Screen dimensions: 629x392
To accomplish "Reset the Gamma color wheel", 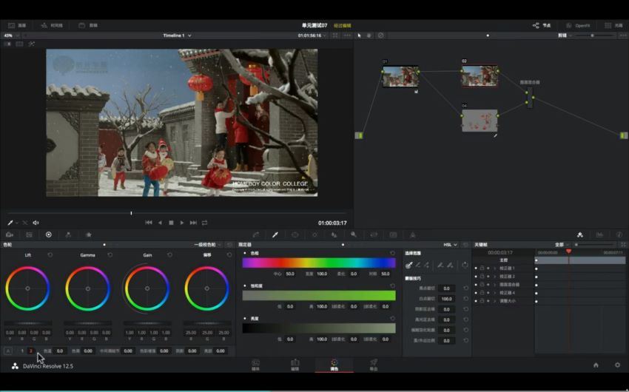I will pyautogui.click(x=110, y=255).
